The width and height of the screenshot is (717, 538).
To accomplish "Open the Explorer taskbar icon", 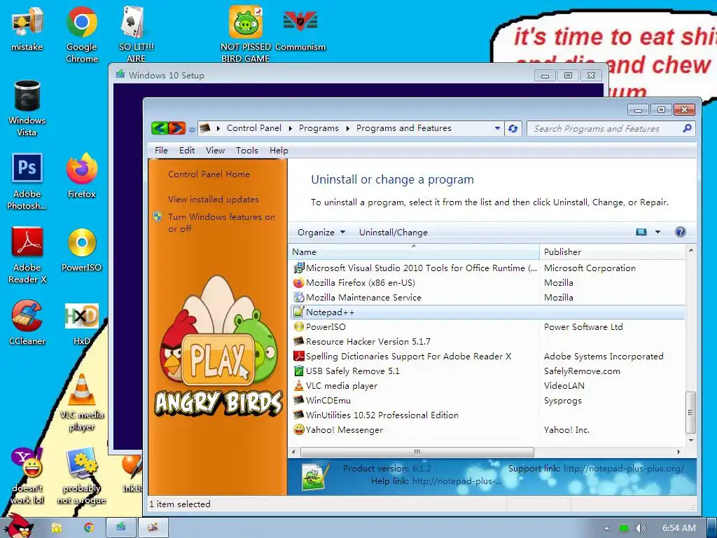I will 56,528.
